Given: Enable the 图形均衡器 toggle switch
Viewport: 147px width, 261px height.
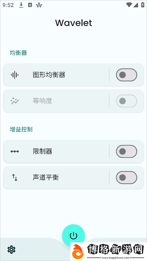Looking at the screenshot, I should (126, 75).
